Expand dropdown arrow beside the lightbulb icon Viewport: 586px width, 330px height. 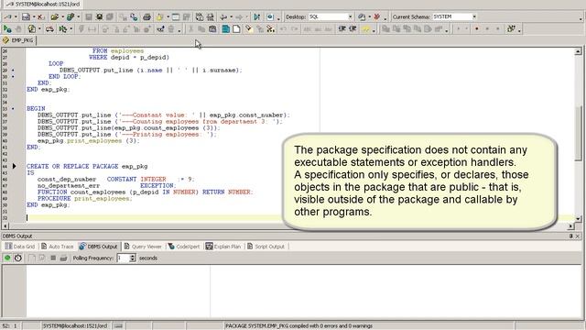coord(168,16)
